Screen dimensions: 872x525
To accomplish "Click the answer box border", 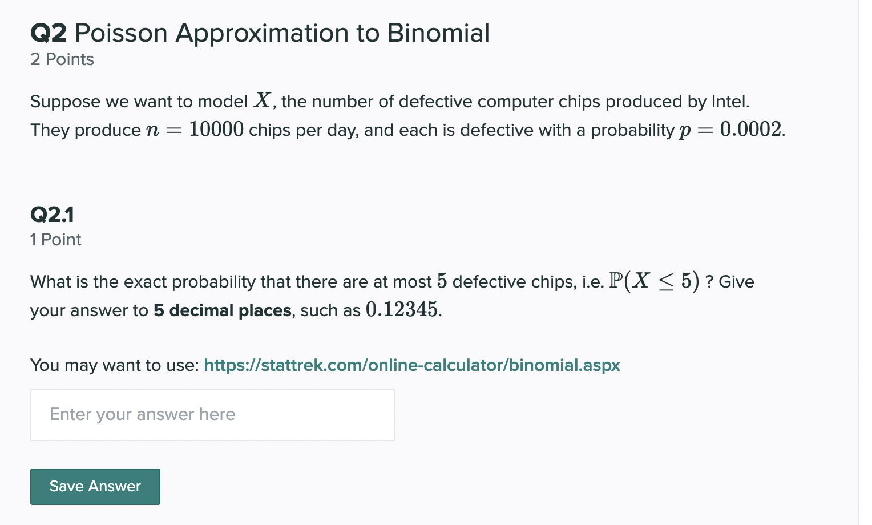I will [212, 390].
